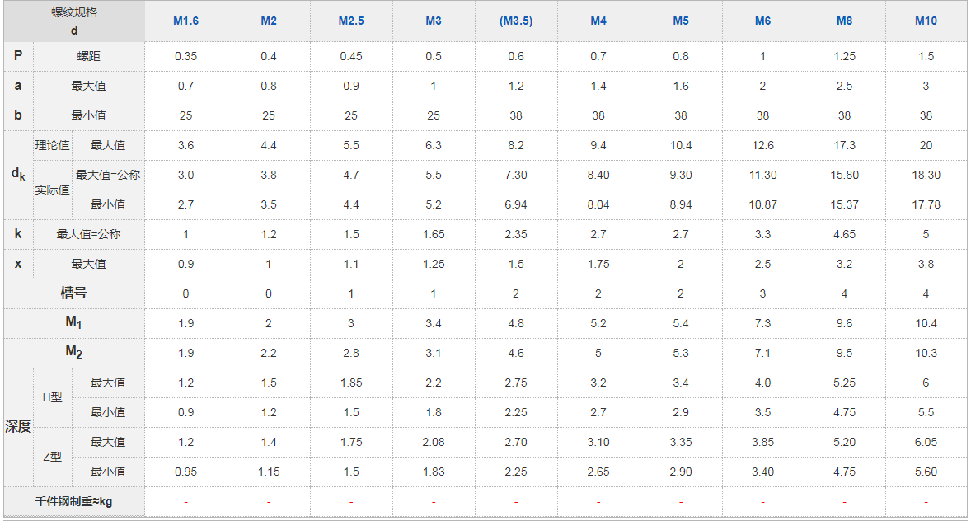971x521 pixels.
Task: Open the M10 thread size link
Action: [x=926, y=21]
